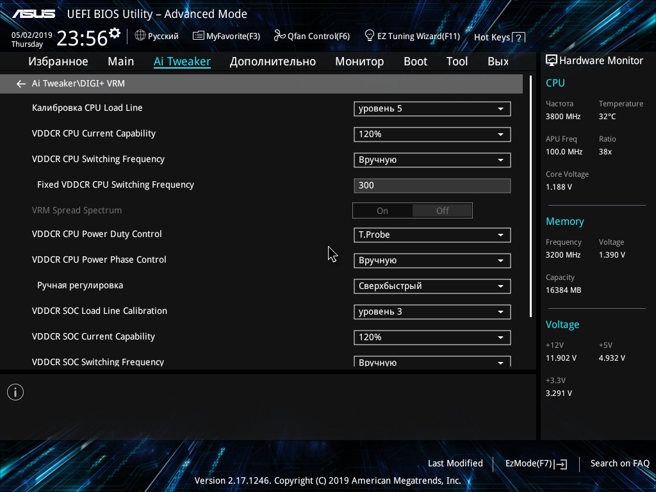Image resolution: width=656 pixels, height=492 pixels.
Task: Switch to the Boot tab
Action: [x=415, y=61]
